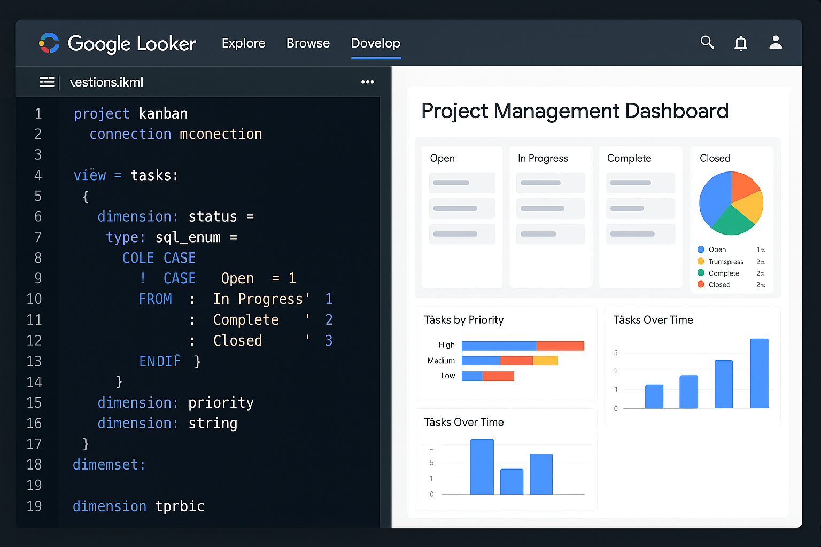Click the High label in priority chart
Image resolution: width=821 pixels, height=547 pixels.
[447, 345]
